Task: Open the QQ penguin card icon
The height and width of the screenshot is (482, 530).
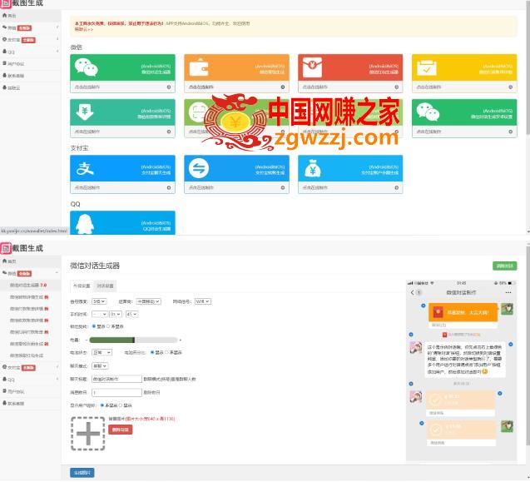Action: point(85,224)
